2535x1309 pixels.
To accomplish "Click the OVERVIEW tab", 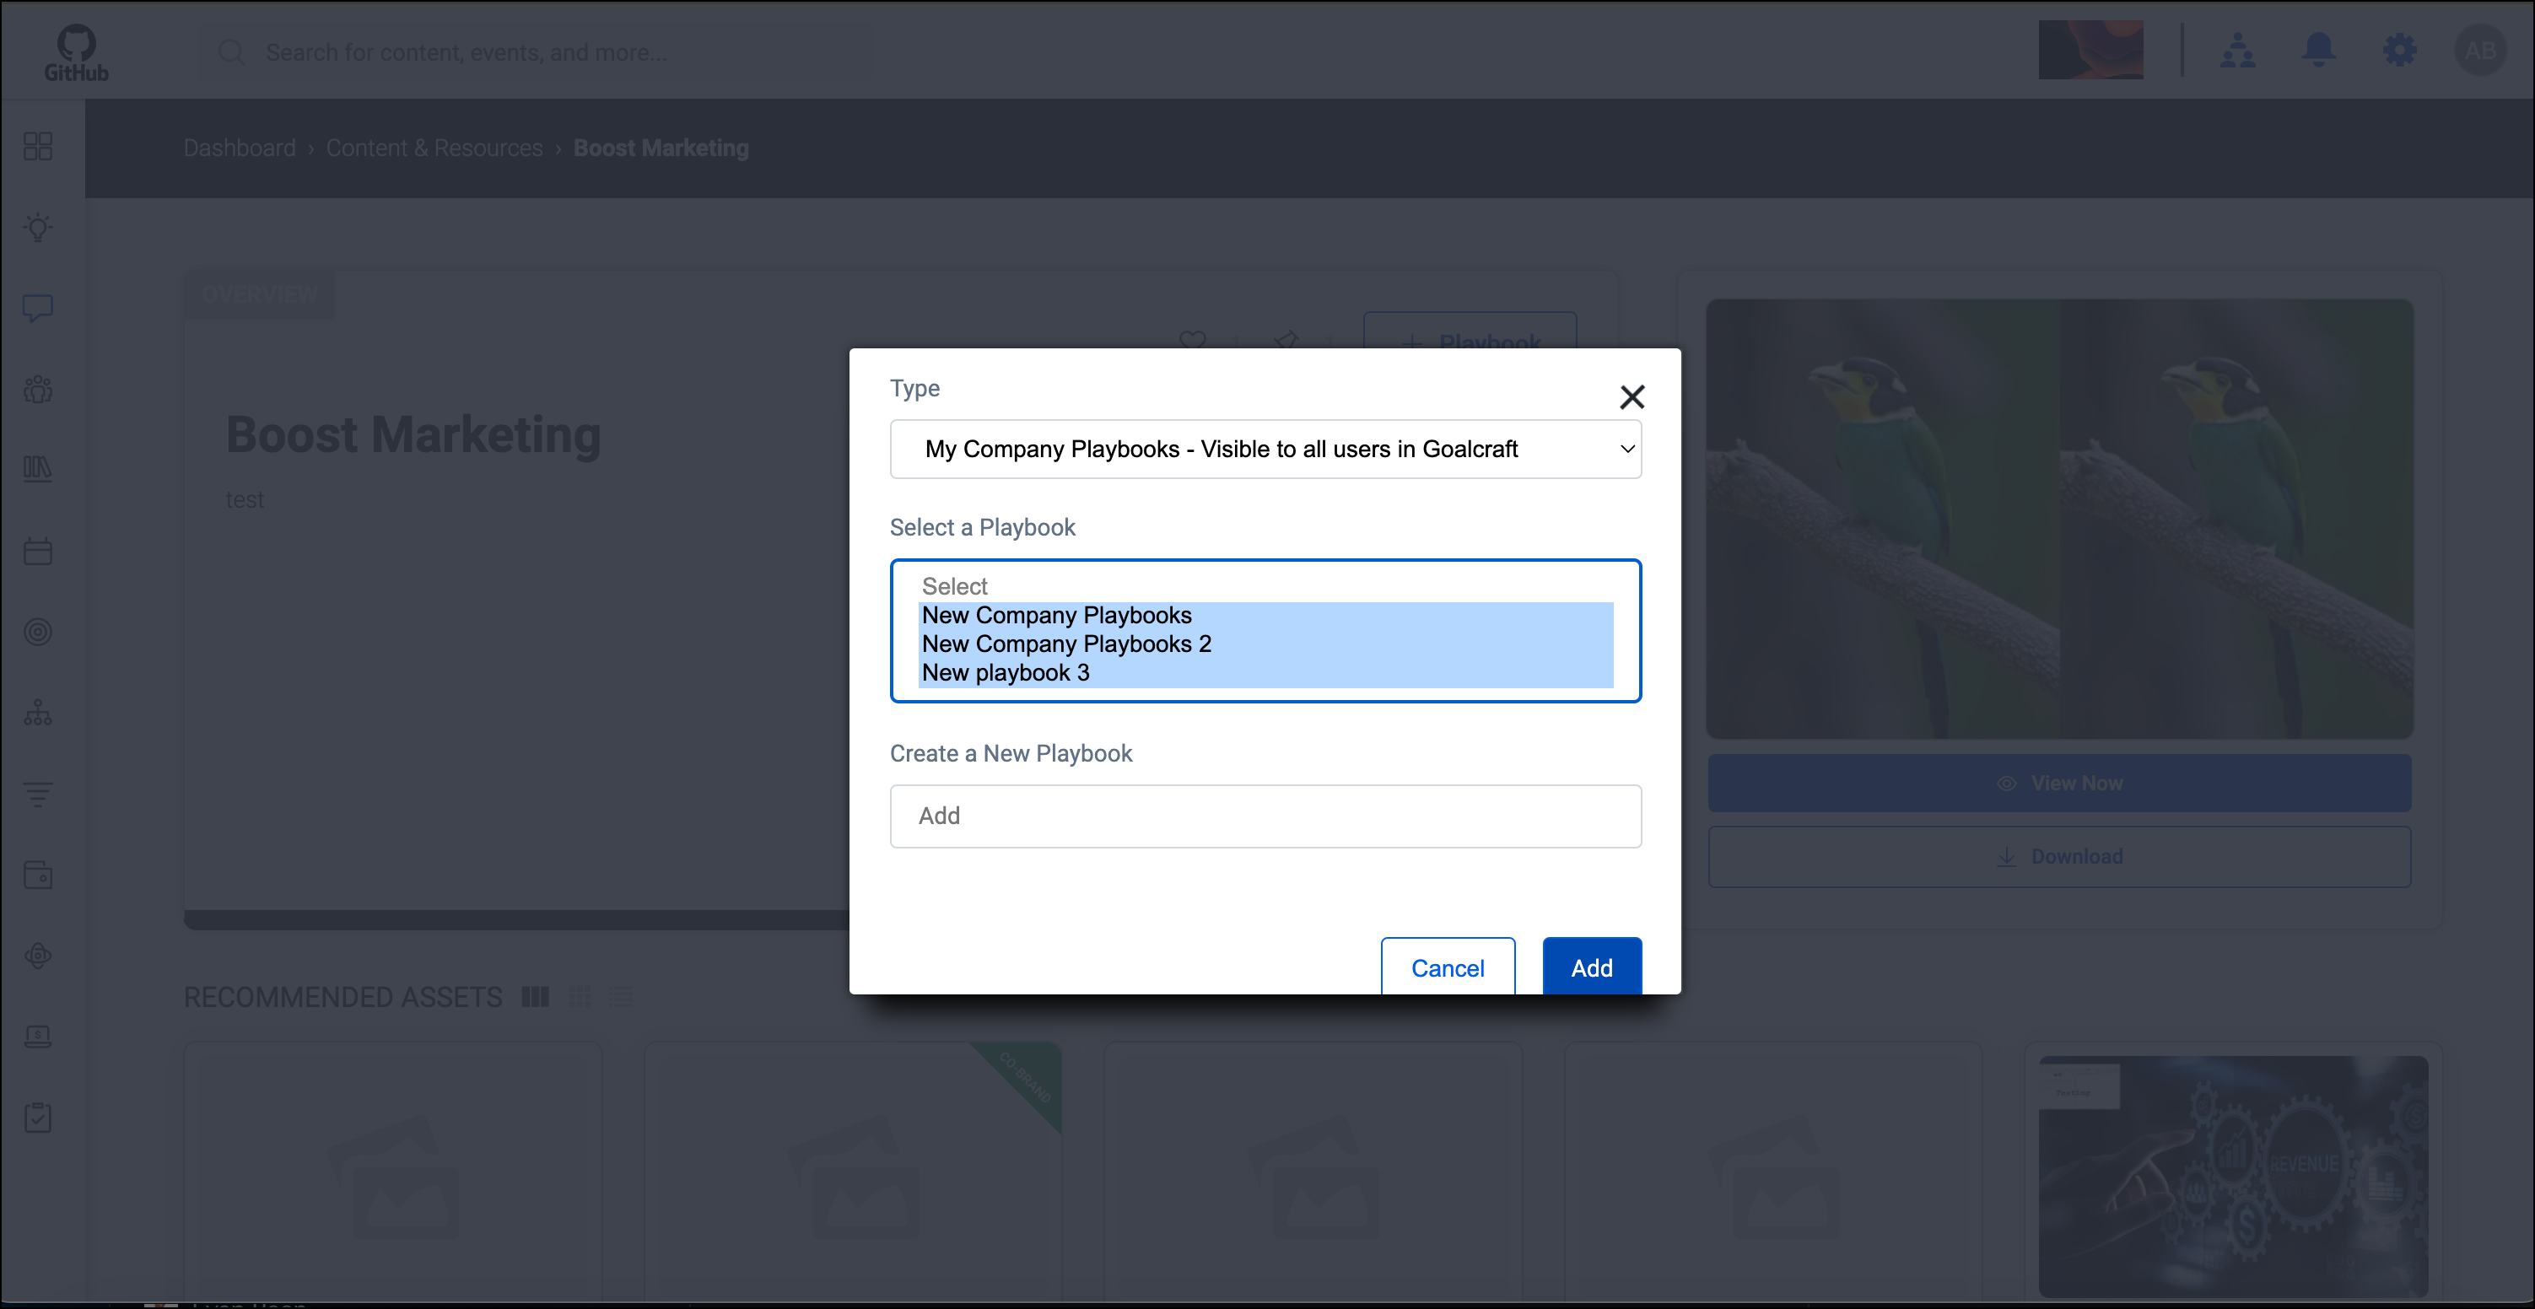I will (x=259, y=294).
